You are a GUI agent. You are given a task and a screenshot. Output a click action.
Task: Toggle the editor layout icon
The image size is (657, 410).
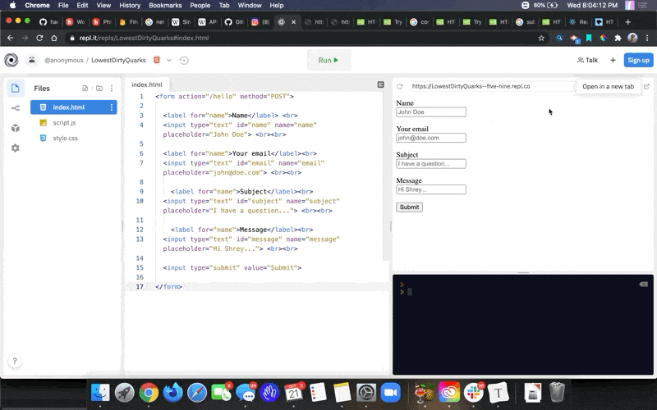pyautogui.click(x=380, y=84)
